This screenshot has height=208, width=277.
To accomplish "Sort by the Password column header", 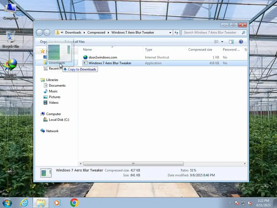I will pos(232,50).
